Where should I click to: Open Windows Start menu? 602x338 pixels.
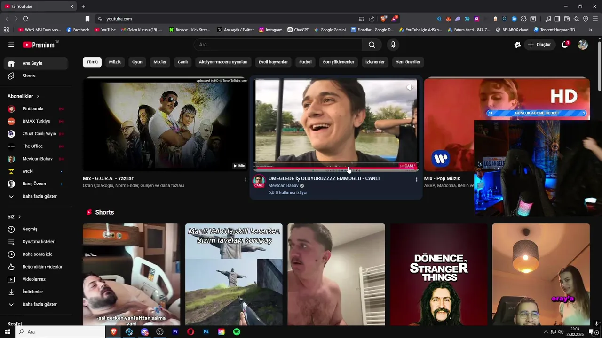tap(8, 332)
